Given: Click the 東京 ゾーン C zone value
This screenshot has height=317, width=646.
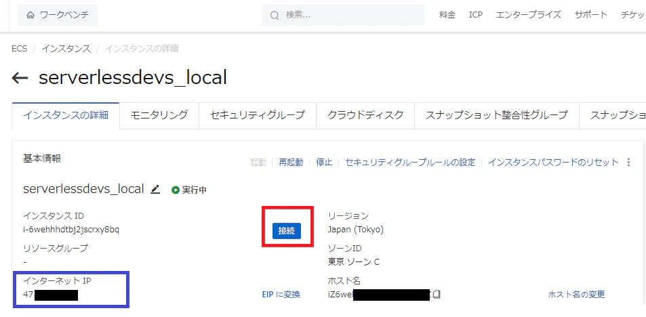Looking at the screenshot, I should tap(353, 262).
